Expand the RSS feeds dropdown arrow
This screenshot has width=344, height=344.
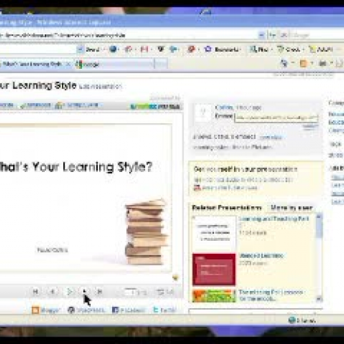point(312,63)
